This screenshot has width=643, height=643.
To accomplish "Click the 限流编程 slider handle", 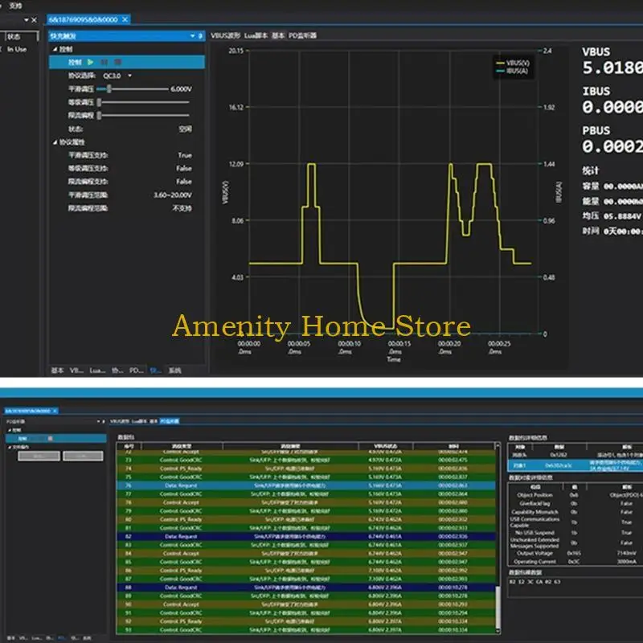I will click(x=99, y=115).
